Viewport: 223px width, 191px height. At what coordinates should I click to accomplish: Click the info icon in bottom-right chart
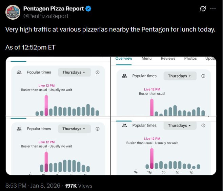203,126
